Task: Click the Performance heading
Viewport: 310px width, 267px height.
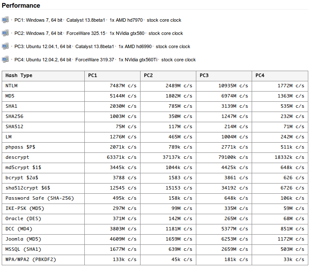Action: [x=21, y=6]
